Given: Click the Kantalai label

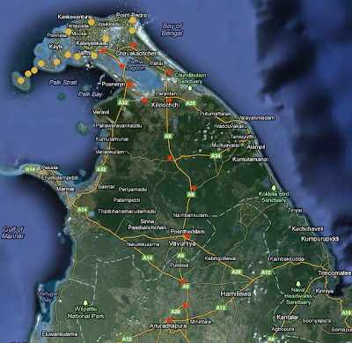Looking at the screenshot, I should click(x=288, y=317).
